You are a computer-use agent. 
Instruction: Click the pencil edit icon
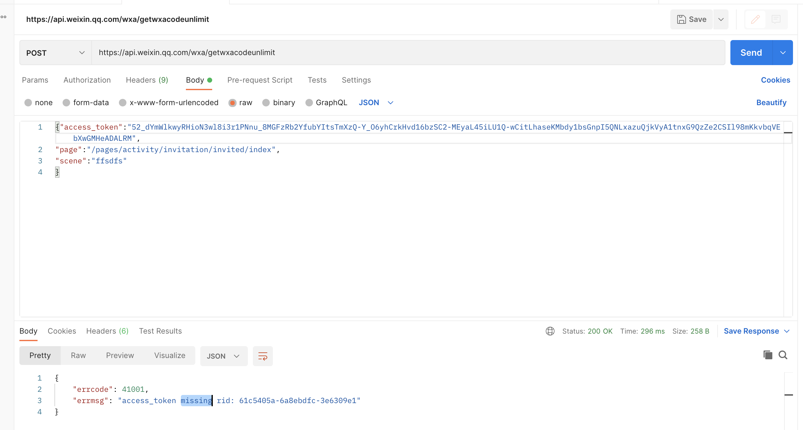(755, 19)
